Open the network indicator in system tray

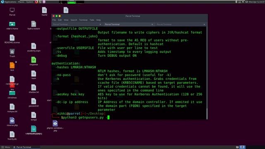tap(240, 2)
